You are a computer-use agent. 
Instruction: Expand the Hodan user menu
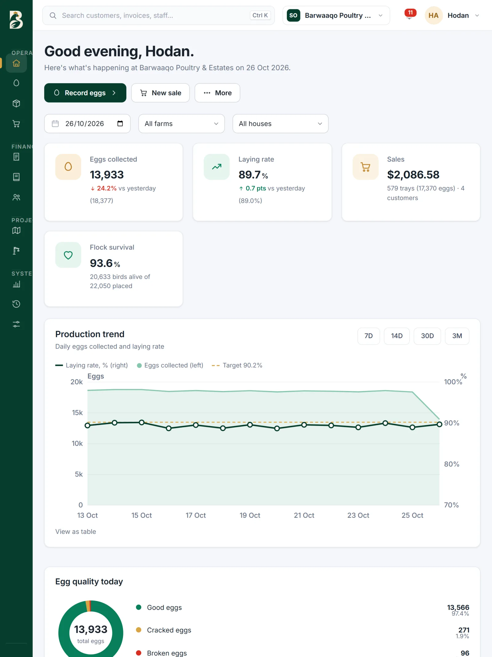tap(452, 15)
